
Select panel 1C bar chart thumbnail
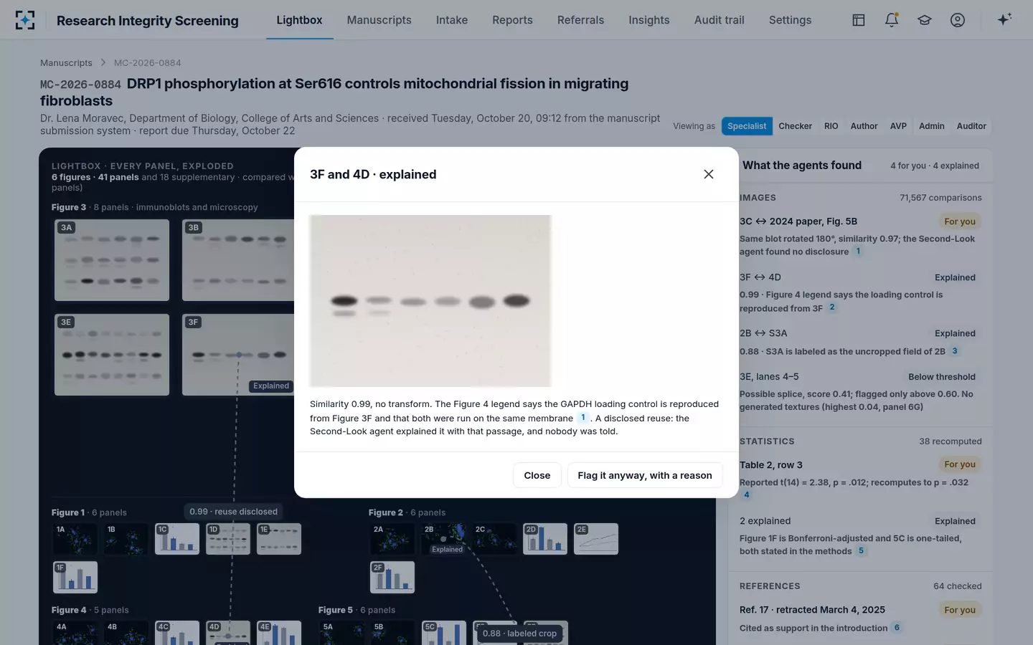[177, 539]
